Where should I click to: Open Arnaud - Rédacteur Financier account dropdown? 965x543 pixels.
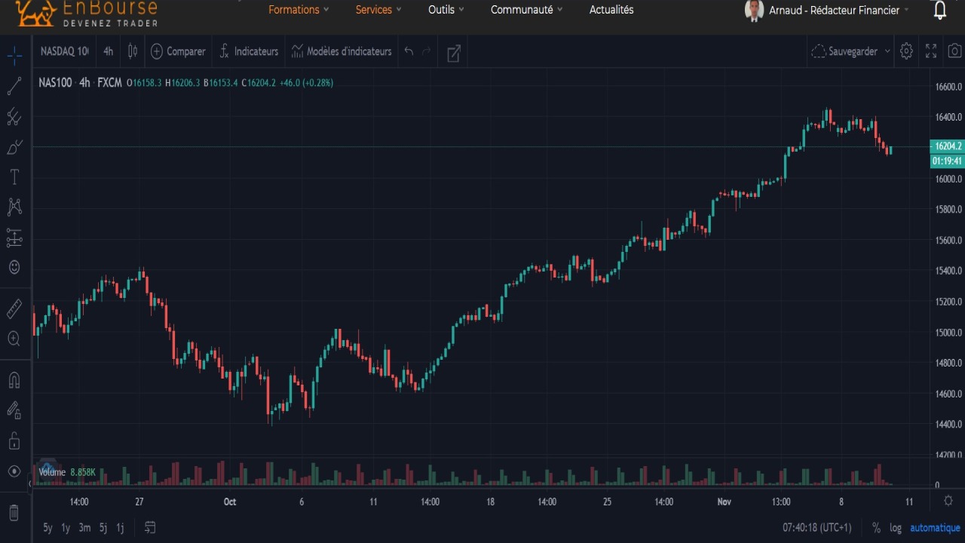pos(839,11)
